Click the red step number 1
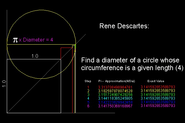 [x=88, y=87]
